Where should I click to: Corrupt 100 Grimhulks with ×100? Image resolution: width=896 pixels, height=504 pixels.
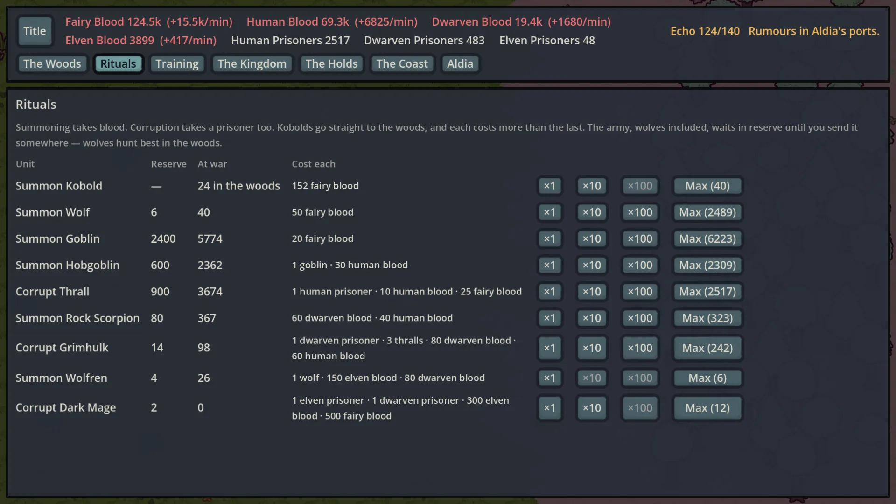640,348
